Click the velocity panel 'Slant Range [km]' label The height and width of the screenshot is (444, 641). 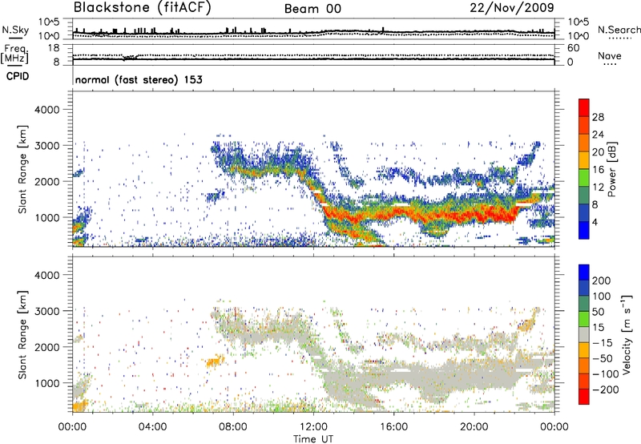(x=22, y=334)
